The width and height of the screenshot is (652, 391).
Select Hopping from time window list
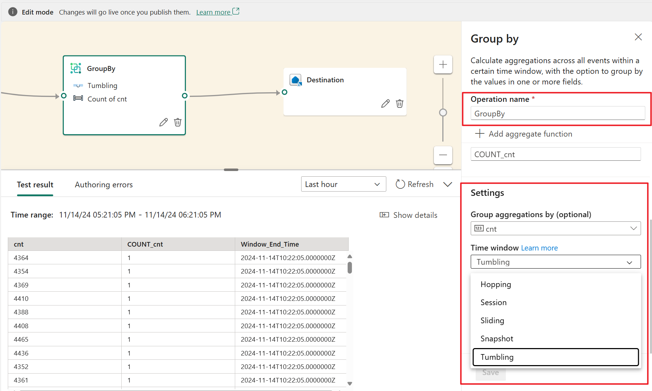[x=496, y=285]
